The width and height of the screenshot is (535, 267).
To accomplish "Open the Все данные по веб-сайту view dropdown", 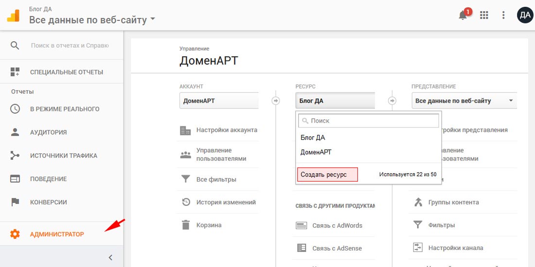I will click(464, 101).
